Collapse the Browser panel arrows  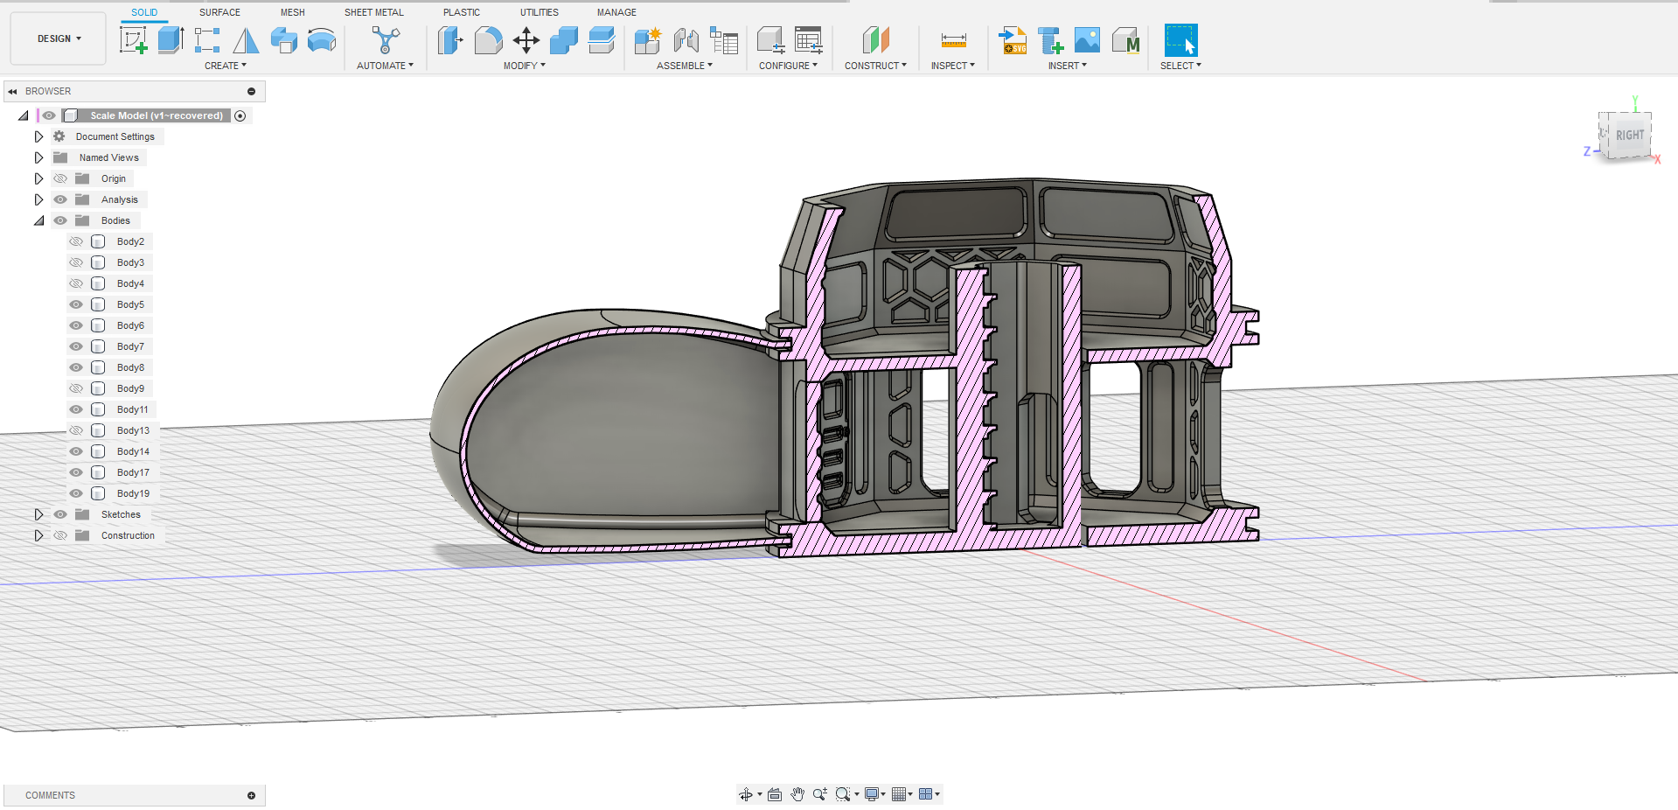[12, 91]
